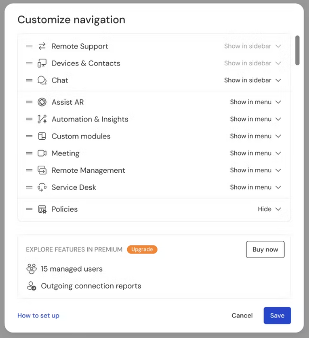Click the orange Upgrade badge
This screenshot has width=309, height=338.
pos(142,249)
